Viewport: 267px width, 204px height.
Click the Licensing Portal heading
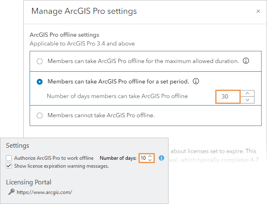click(29, 182)
